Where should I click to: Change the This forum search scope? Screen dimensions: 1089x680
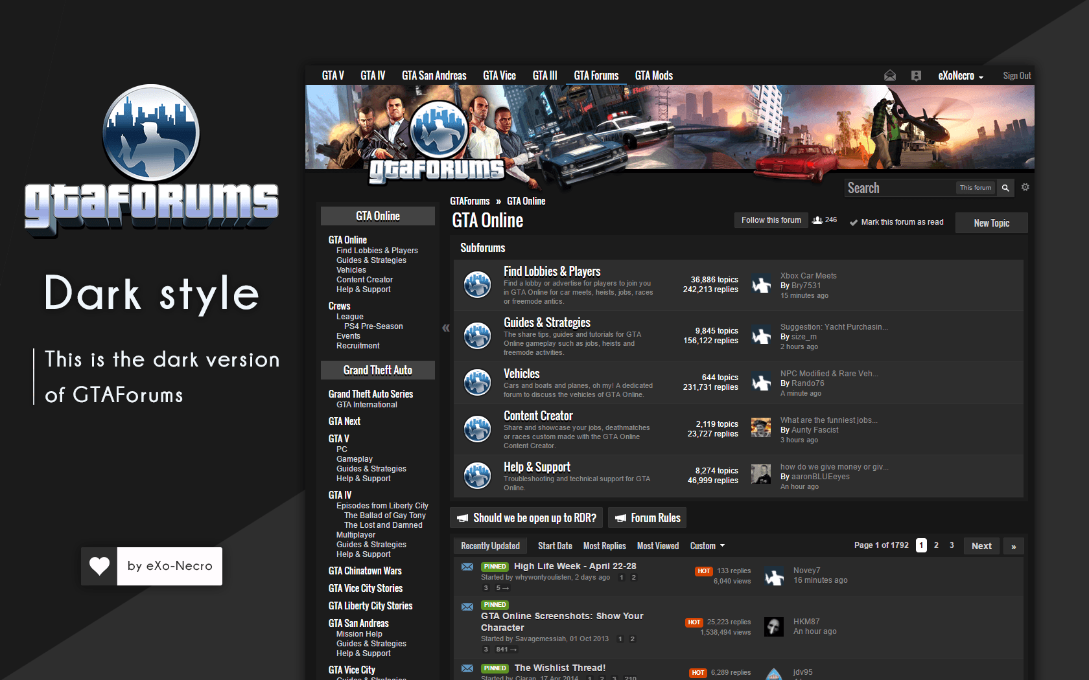[x=976, y=188]
